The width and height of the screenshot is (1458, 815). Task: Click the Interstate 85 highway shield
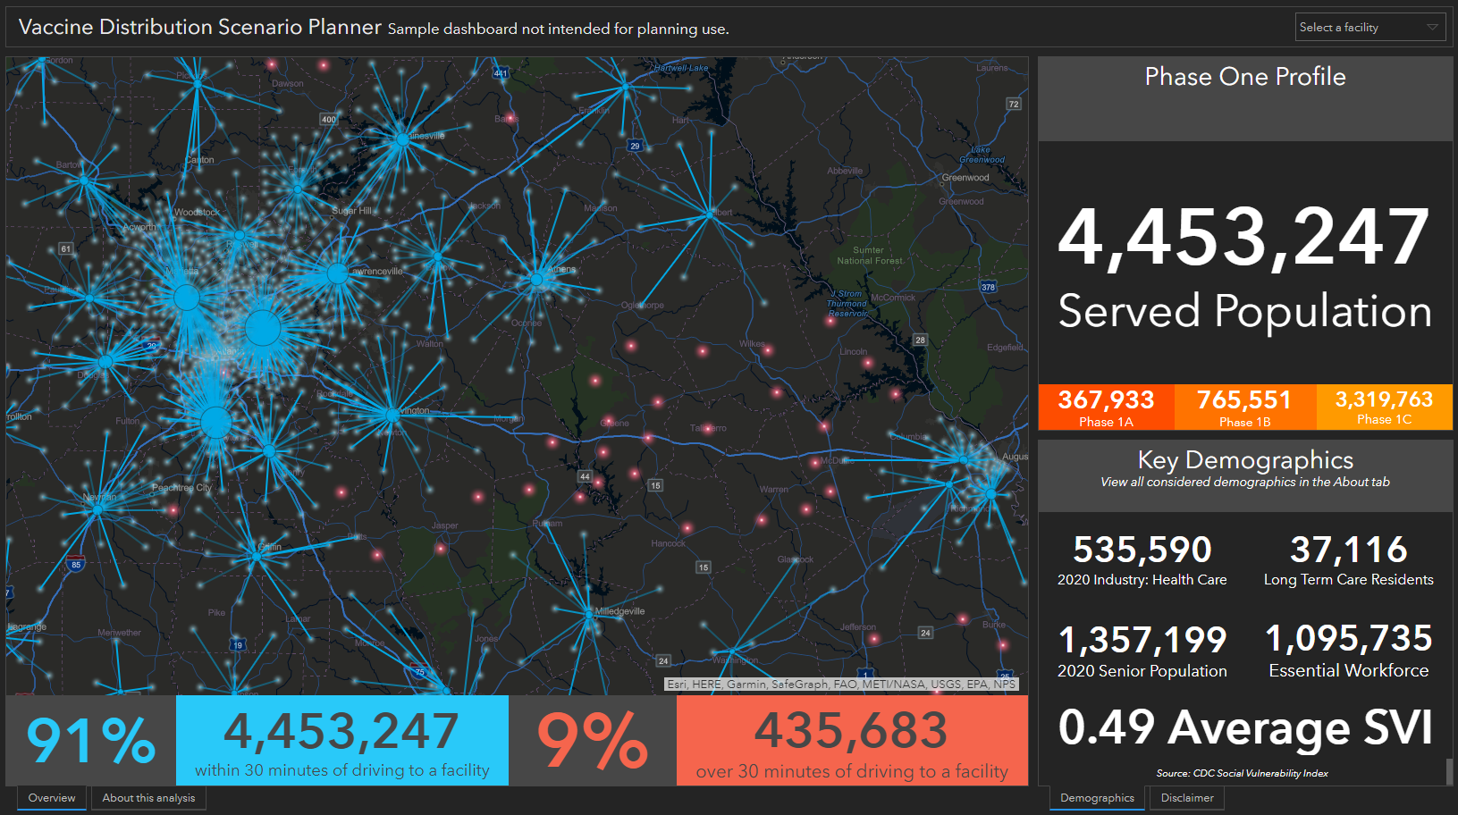coord(76,564)
